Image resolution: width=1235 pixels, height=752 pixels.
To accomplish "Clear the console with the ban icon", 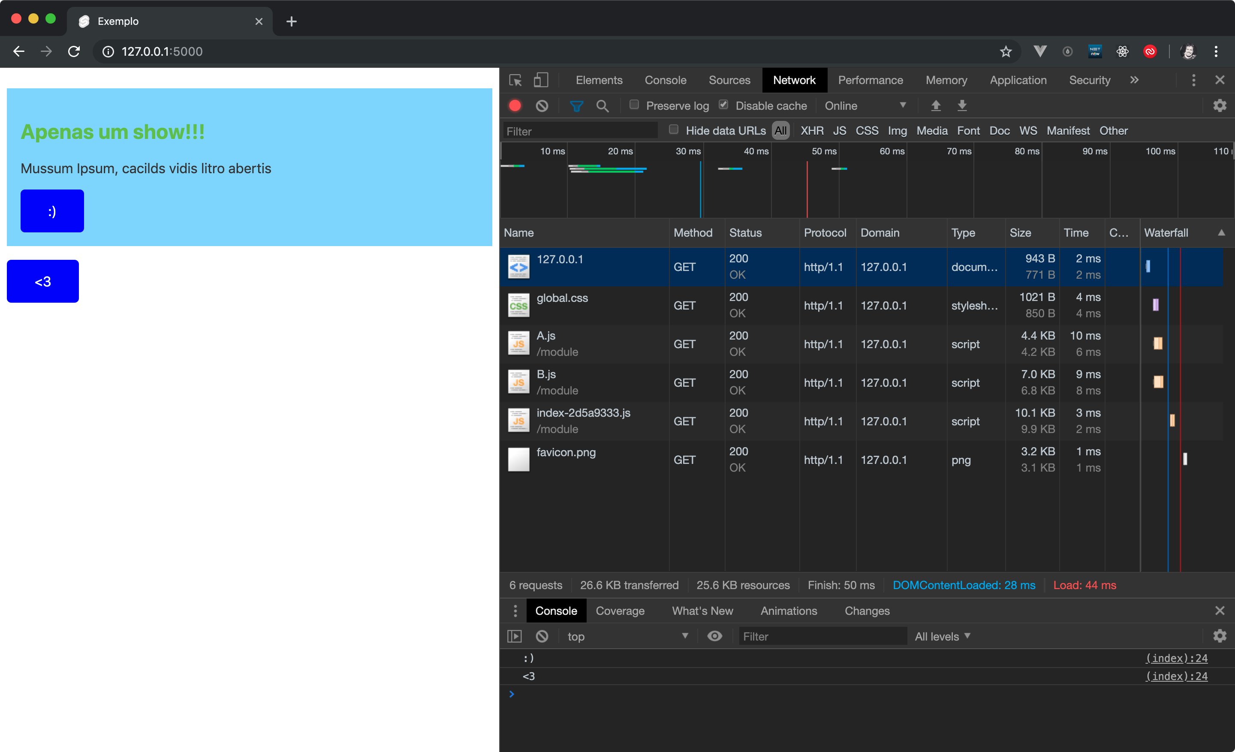I will point(542,636).
